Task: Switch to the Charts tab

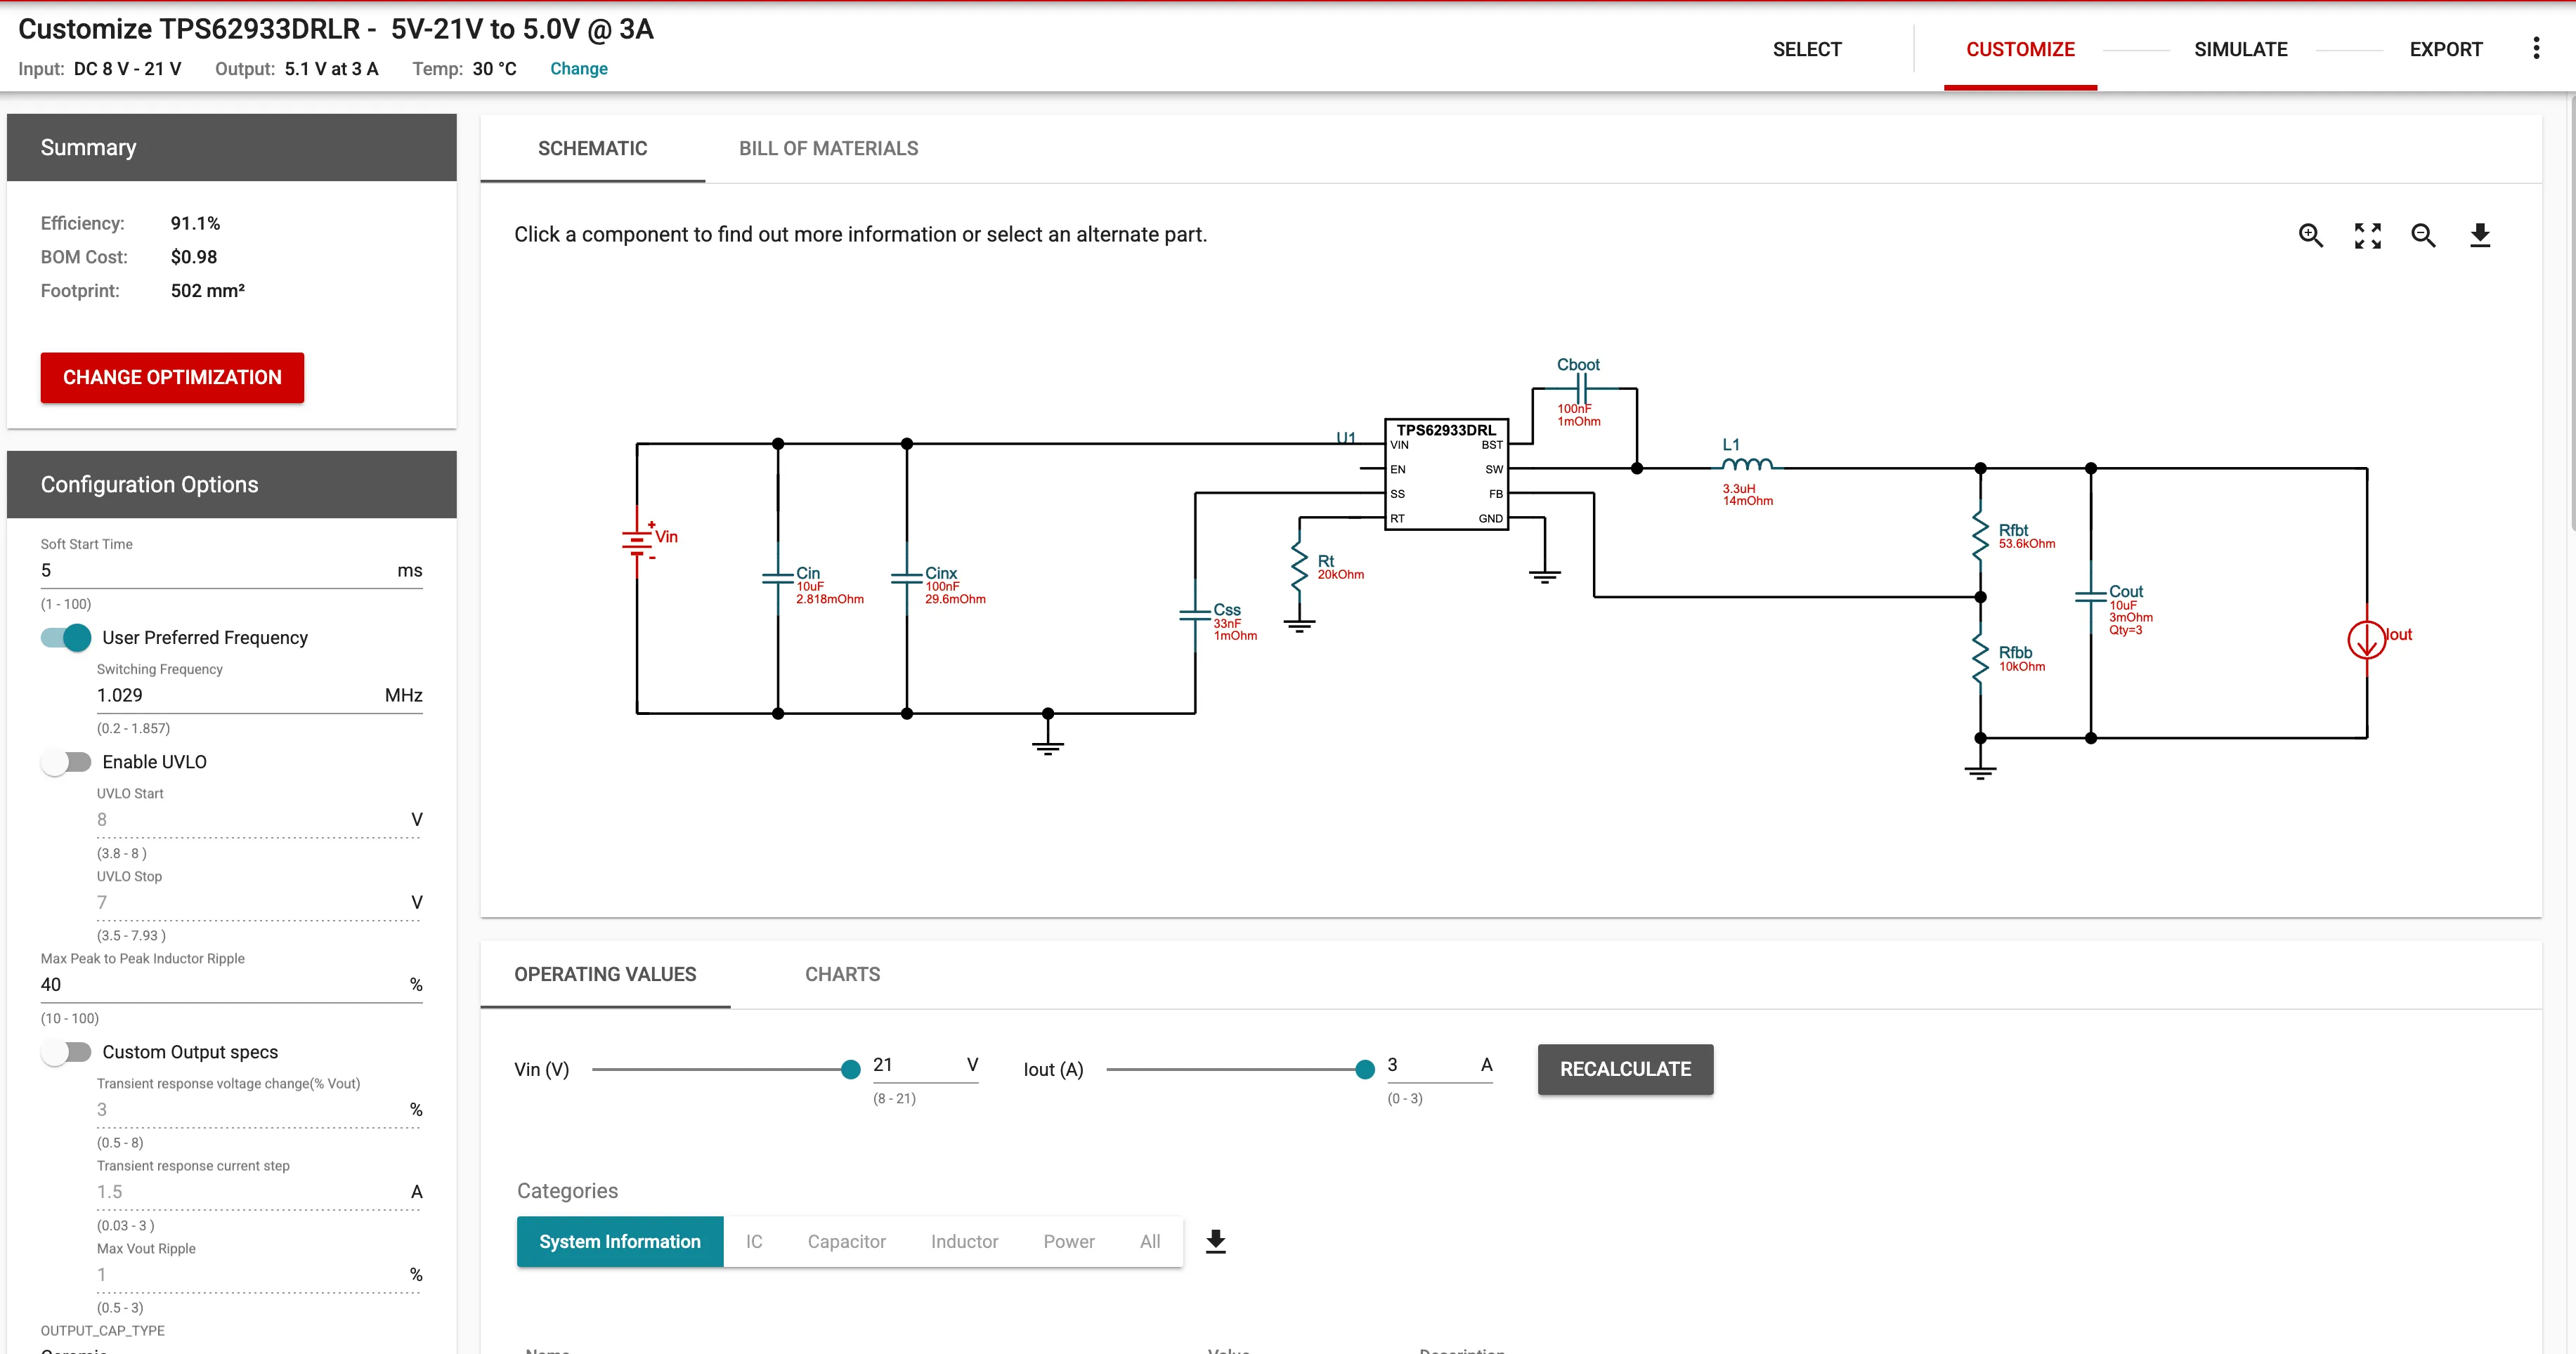Action: 842,974
